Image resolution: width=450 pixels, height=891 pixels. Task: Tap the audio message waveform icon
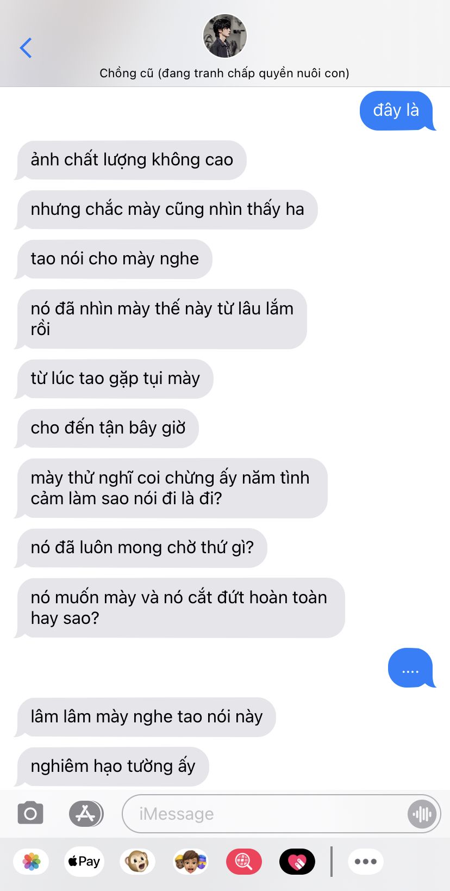pos(422,814)
